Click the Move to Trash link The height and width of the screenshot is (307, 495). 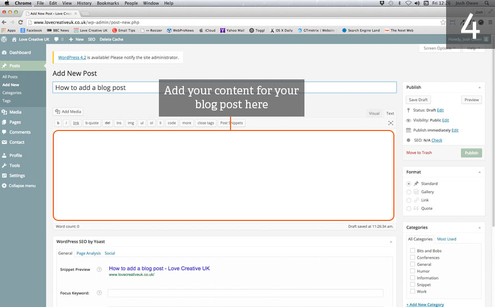(x=419, y=153)
